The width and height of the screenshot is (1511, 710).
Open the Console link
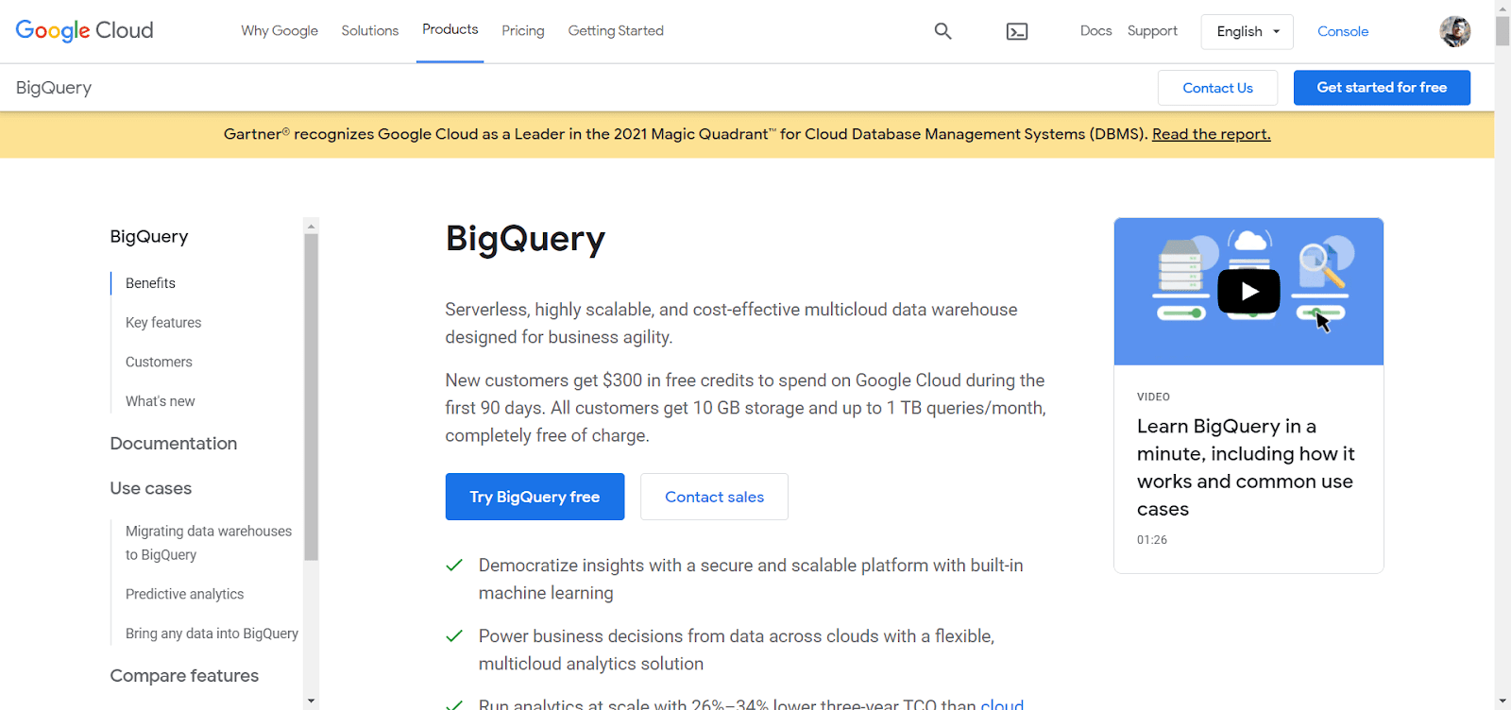point(1343,31)
